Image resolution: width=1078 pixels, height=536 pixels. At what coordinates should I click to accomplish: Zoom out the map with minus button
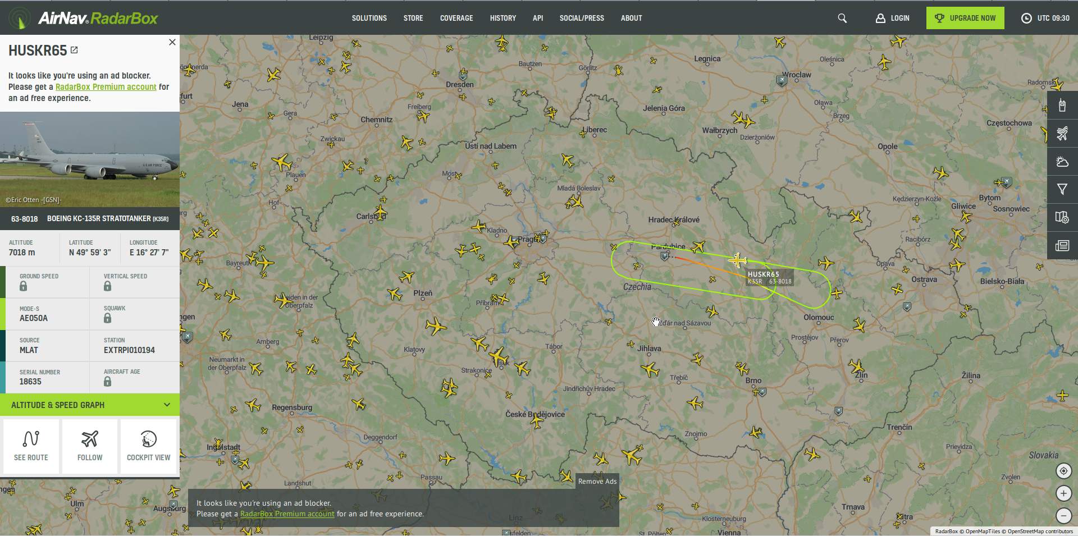click(1063, 515)
